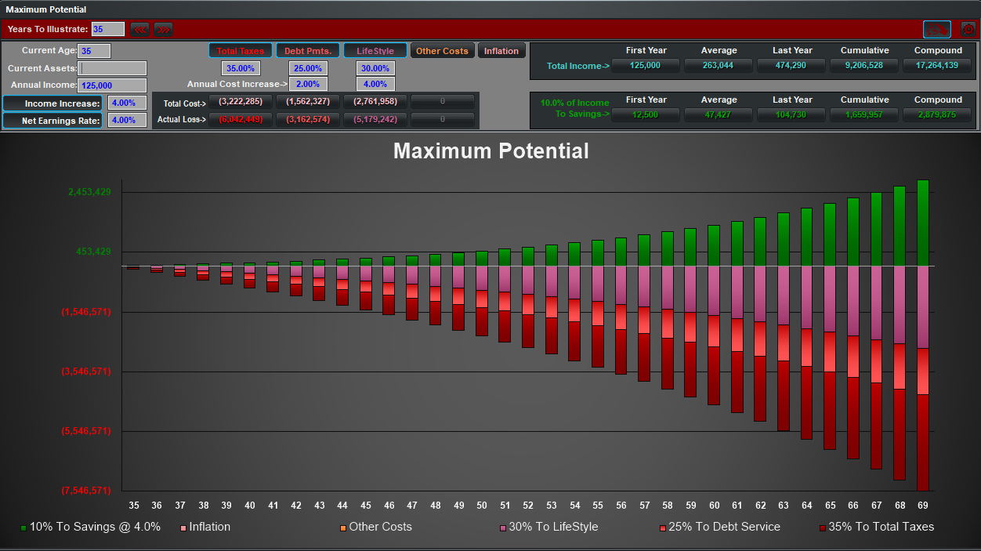
Task: Click the Income Increase button
Action: (x=52, y=103)
